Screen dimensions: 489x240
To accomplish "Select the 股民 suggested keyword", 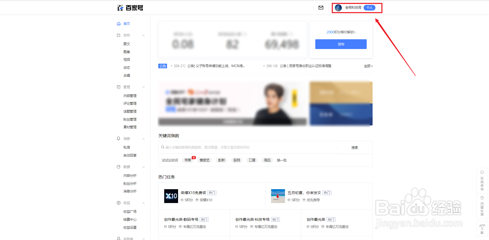I will coord(237,160).
